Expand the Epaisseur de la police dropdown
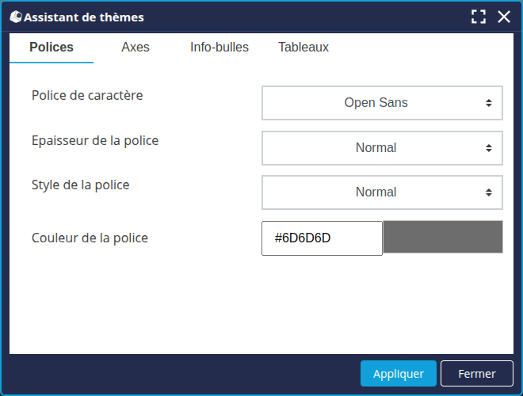The height and width of the screenshot is (396, 523). 382,148
